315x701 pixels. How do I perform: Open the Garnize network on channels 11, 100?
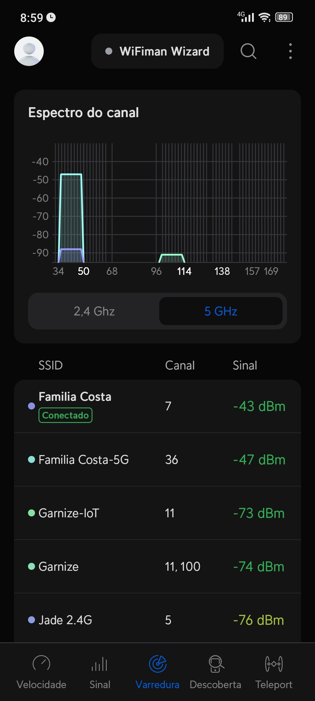pyautogui.click(x=157, y=567)
